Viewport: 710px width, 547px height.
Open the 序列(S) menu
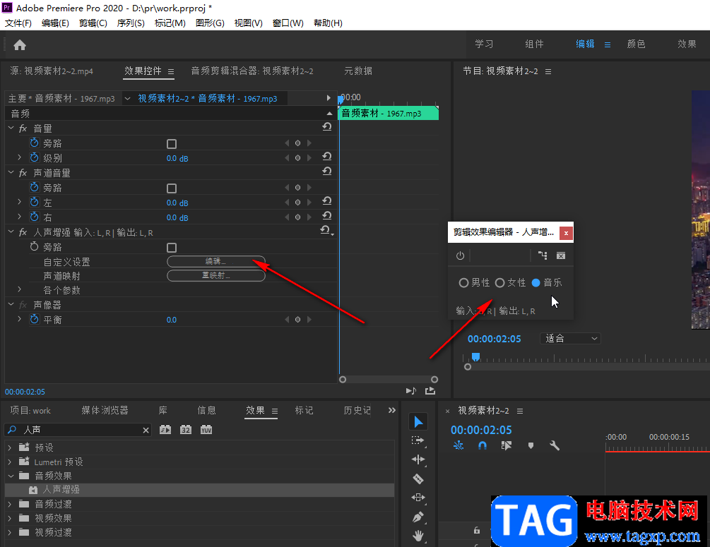tap(131, 23)
